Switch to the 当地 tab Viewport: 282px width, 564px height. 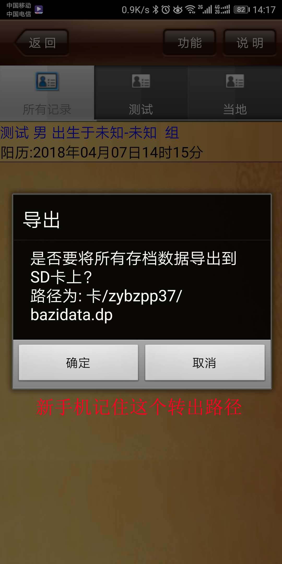(x=235, y=93)
